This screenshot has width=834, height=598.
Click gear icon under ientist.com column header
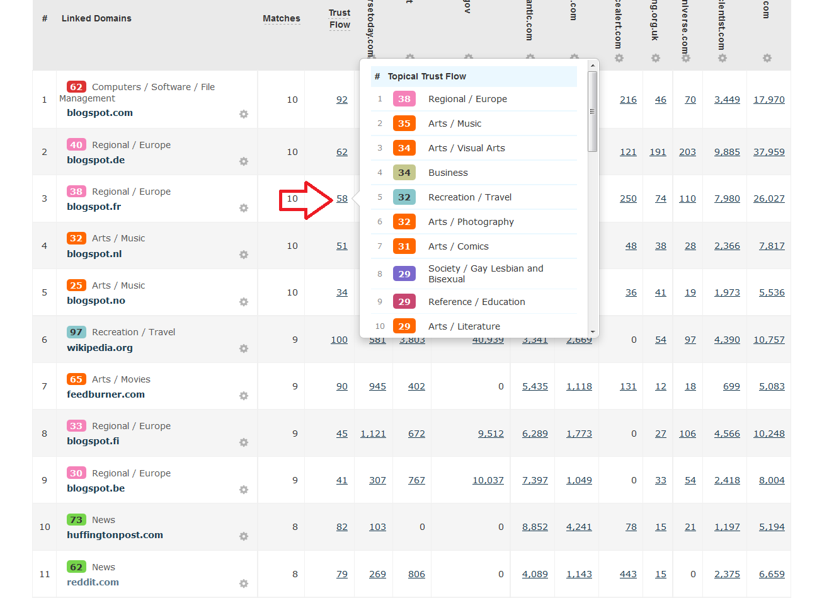coord(723,58)
